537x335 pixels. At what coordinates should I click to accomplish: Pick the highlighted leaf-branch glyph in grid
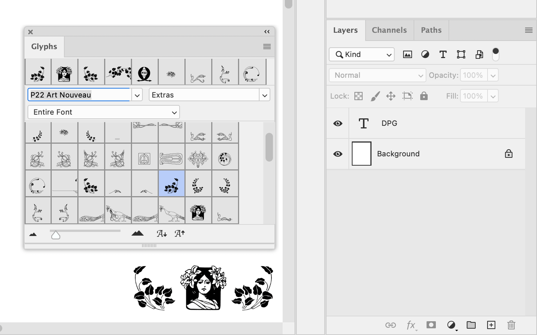click(x=171, y=184)
